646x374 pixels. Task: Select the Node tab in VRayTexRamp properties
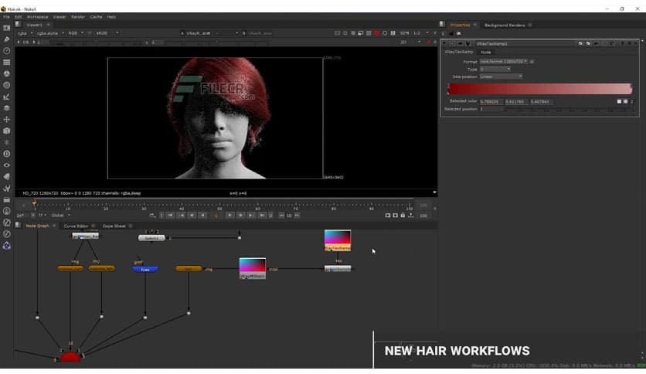point(486,53)
